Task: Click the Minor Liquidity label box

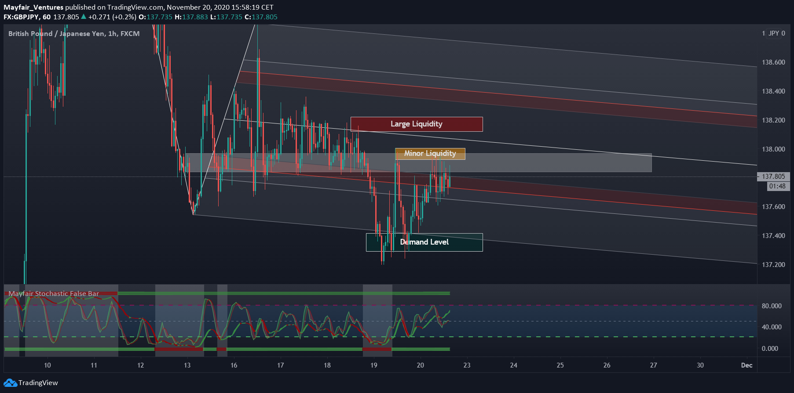Action: 430,153
